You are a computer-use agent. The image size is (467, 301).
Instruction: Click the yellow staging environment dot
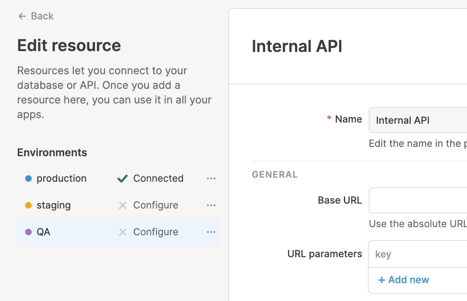point(28,205)
